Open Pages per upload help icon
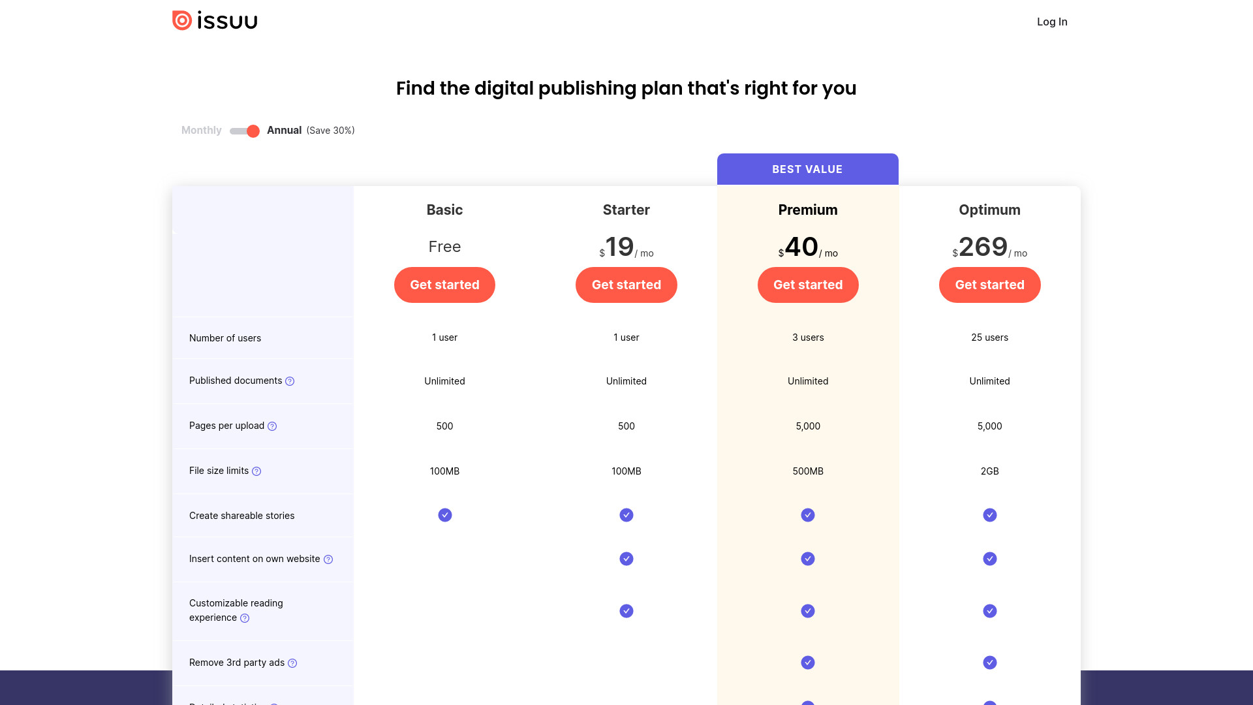 pos(272,426)
